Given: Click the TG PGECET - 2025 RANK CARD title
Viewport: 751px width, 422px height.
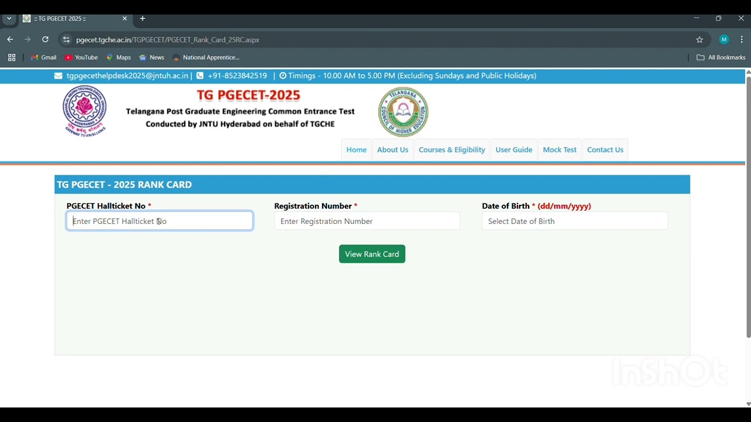Looking at the screenshot, I should [124, 185].
